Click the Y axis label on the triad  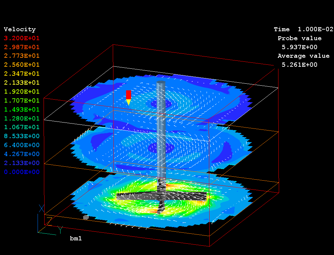click(x=60, y=228)
